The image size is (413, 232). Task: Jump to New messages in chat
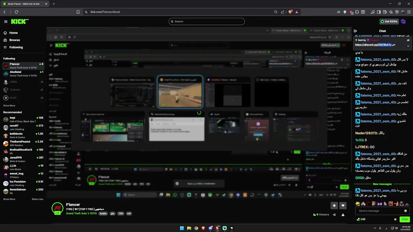pos(382,184)
